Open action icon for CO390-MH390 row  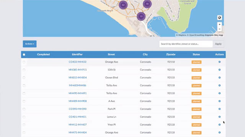(x=219, y=109)
